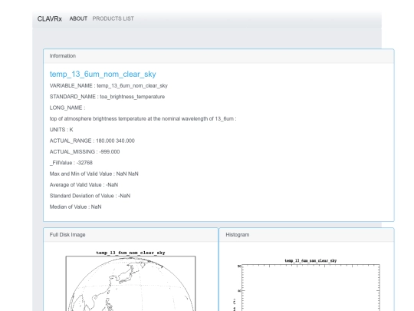This screenshot has width=414, height=311.
Task: Click the Histogram panel header
Action: pos(307,235)
